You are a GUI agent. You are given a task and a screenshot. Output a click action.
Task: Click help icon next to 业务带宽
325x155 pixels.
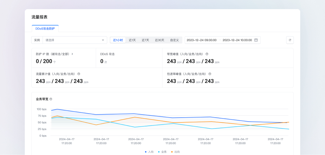51,99
